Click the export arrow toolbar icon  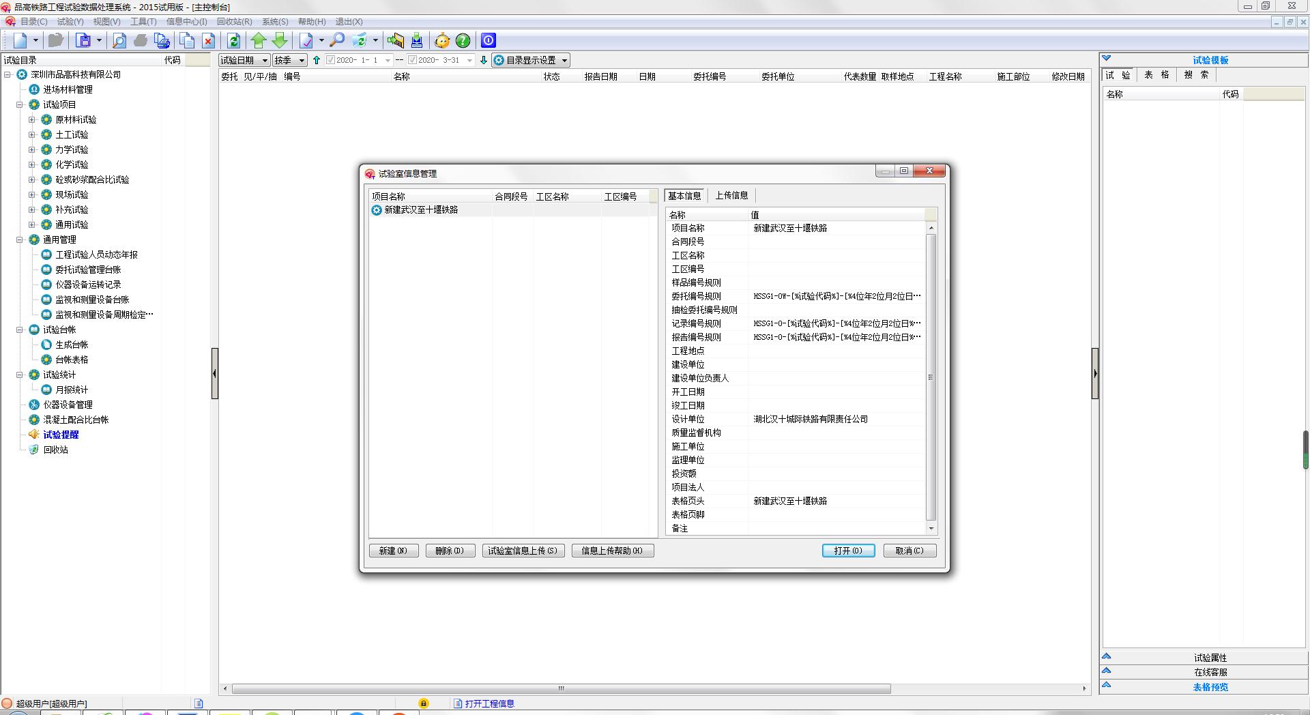[395, 40]
